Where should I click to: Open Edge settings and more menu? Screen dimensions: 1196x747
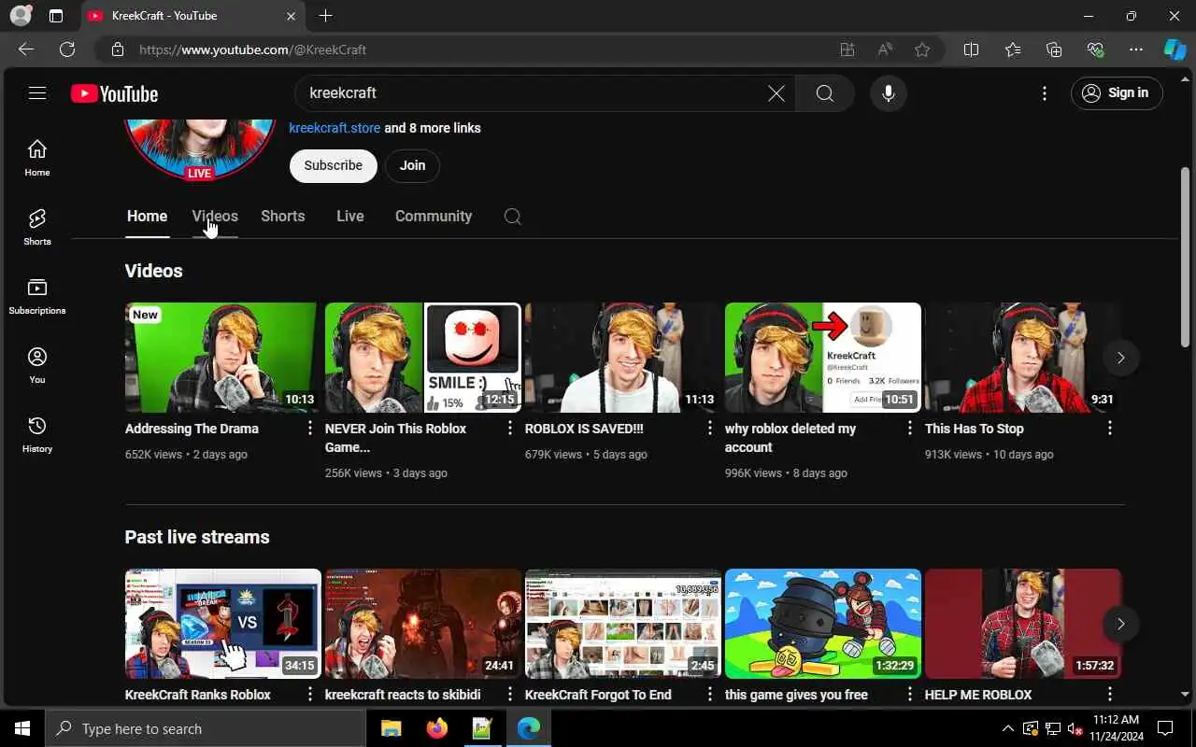click(x=1136, y=49)
